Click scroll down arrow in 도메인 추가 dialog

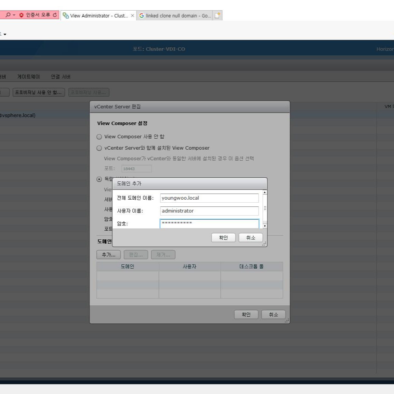coord(265,226)
